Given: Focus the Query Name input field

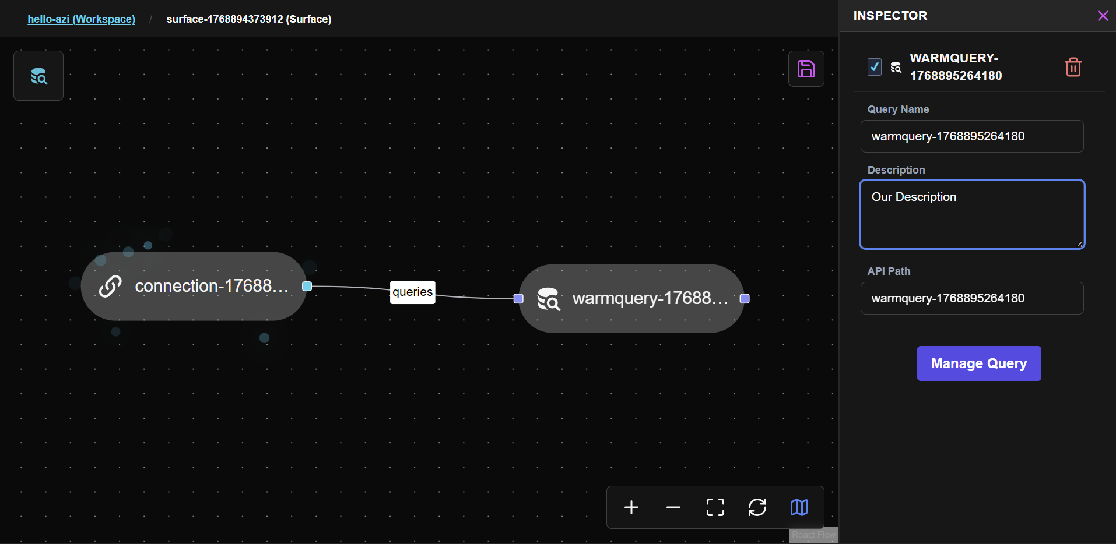Looking at the screenshot, I should pyautogui.click(x=971, y=136).
